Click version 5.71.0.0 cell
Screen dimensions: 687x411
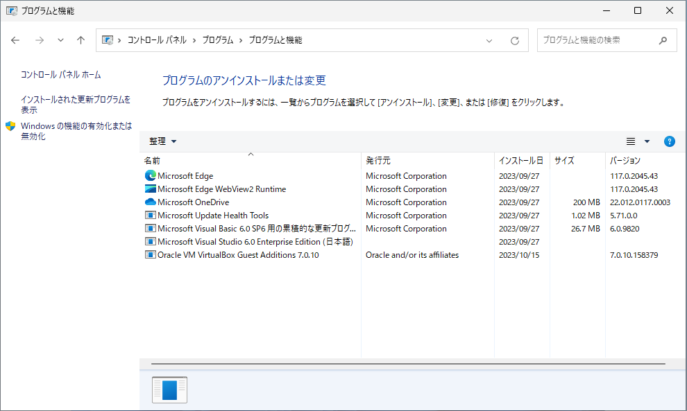(x=623, y=216)
